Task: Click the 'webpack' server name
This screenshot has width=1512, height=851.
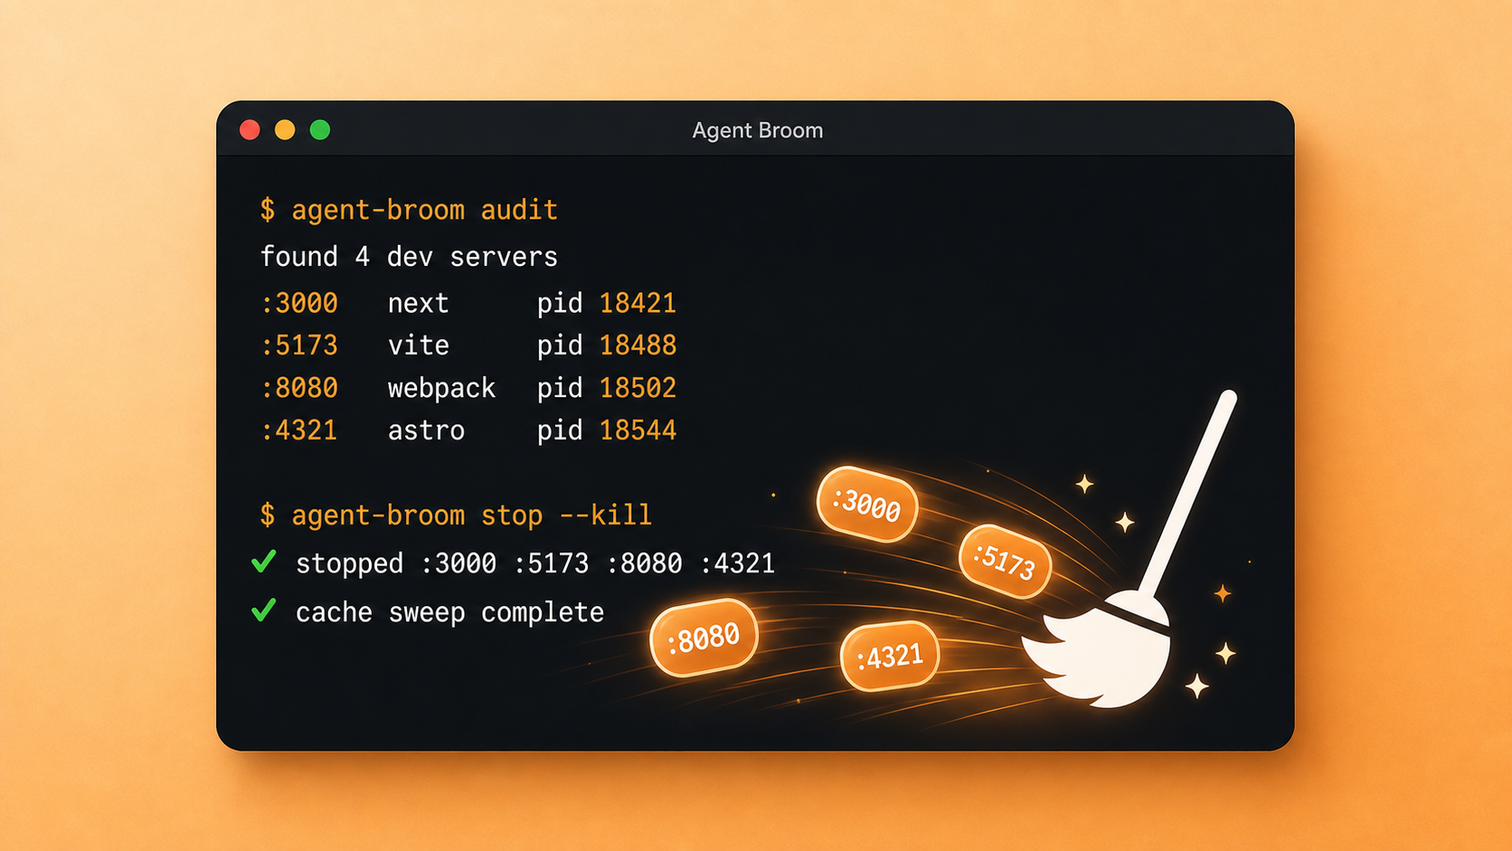Action: pyautogui.click(x=441, y=388)
